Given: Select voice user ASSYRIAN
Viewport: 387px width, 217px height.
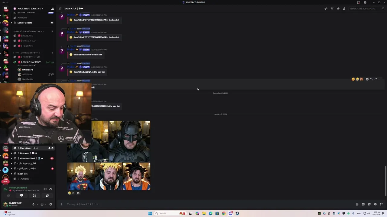Looking at the screenshot, I should pos(27,74).
